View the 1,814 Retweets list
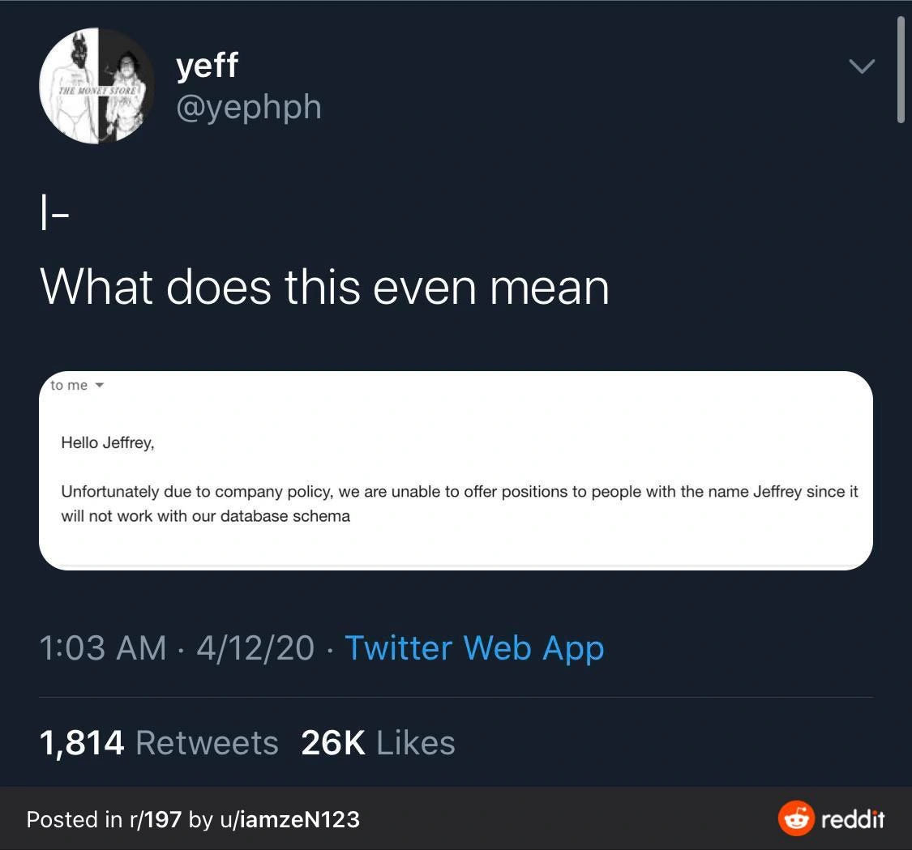912x850 pixels. 159,742
